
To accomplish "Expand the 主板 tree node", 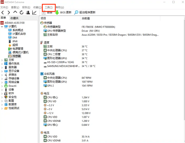I will (x=2, y=60).
